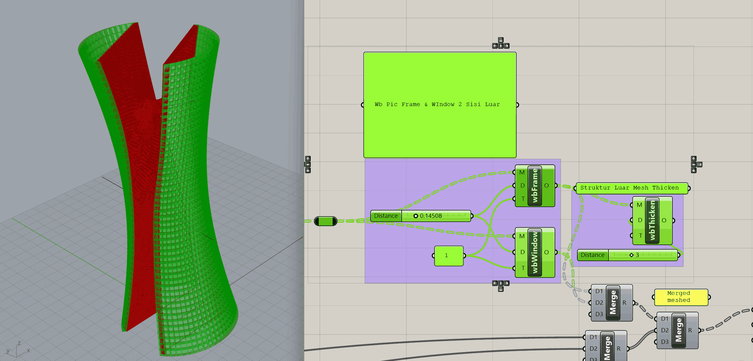Select the wbWindow component
This screenshot has height=361, width=753.
[535, 252]
